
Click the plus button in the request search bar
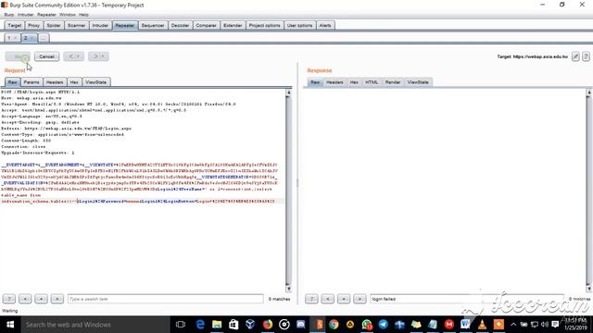coord(41,299)
